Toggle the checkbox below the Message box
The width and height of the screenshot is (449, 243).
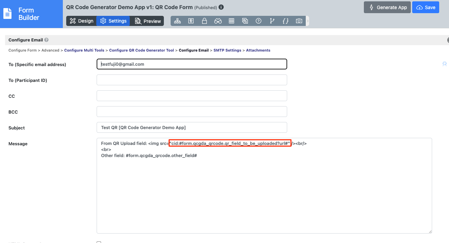point(99,242)
